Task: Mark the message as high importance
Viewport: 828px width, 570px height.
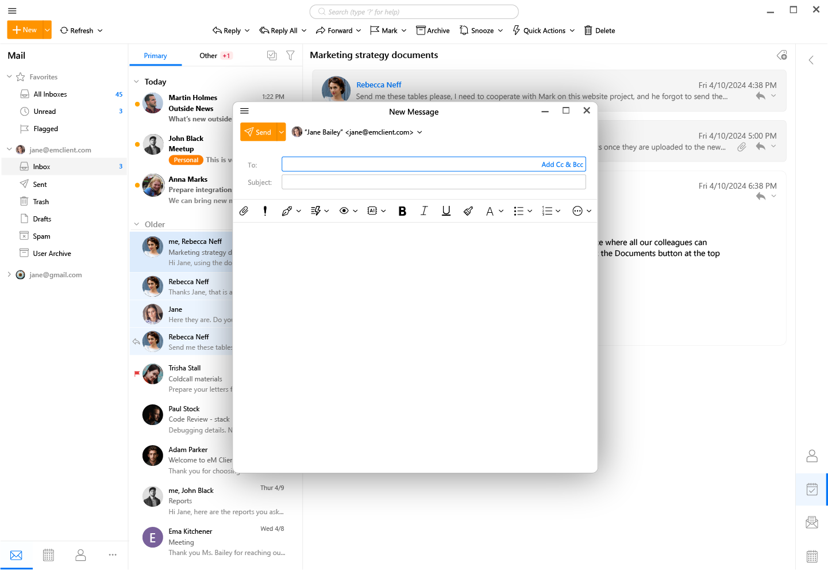Action: (265, 211)
